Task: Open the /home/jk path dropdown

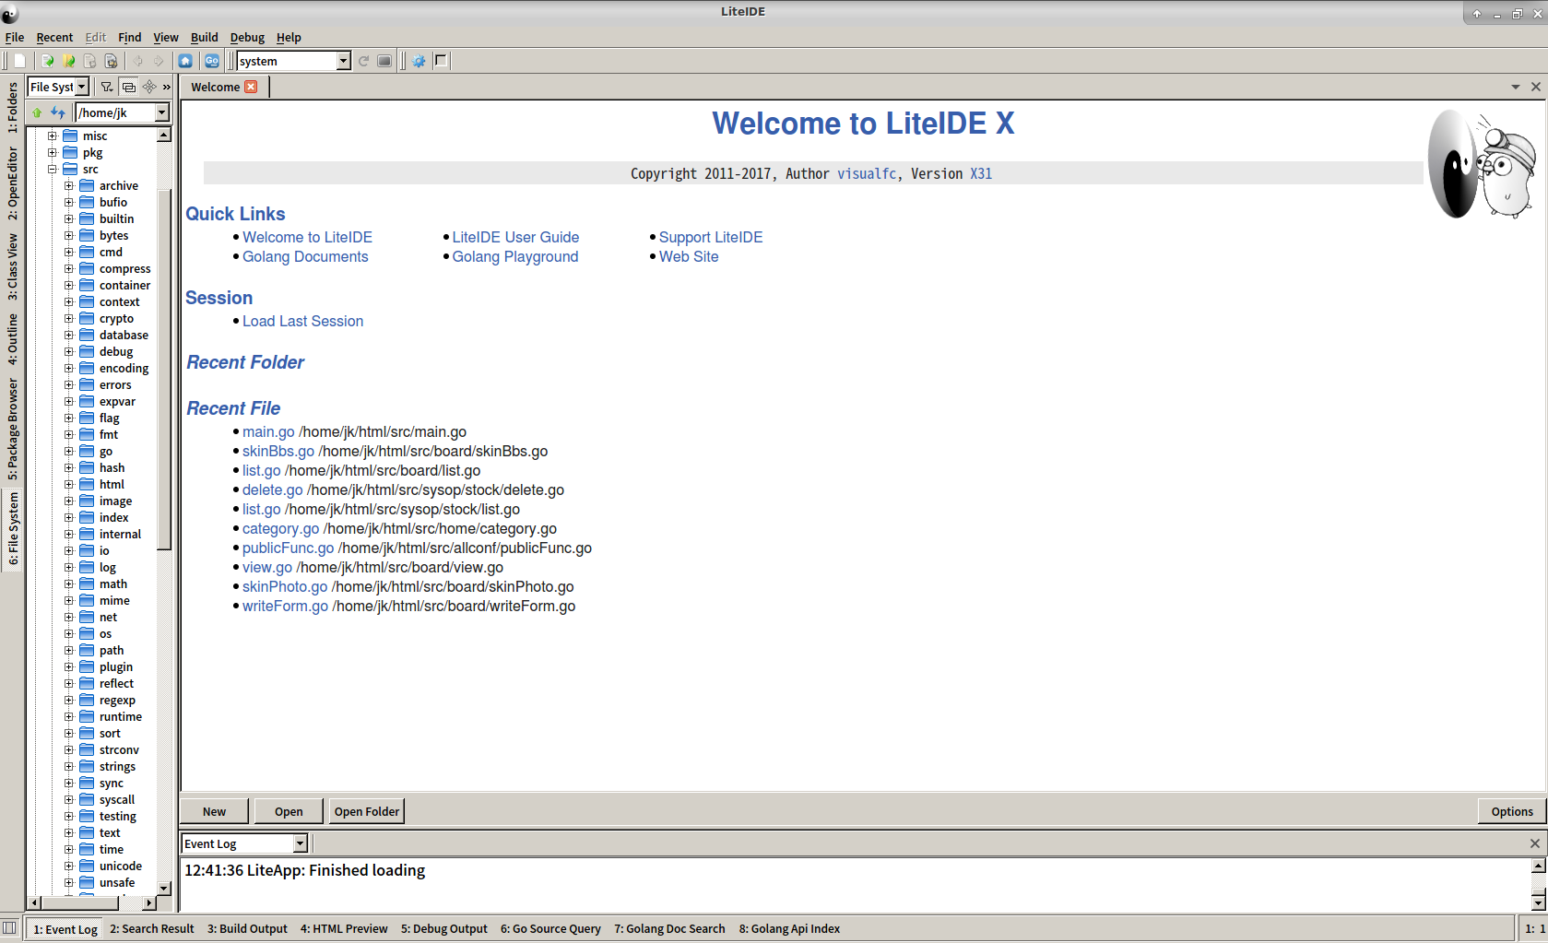Action: click(x=162, y=112)
